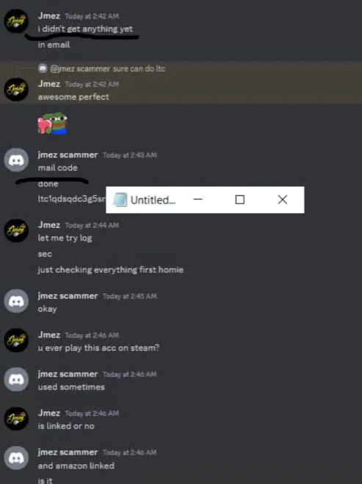Maximize the Untitled Notepad window

(240, 199)
